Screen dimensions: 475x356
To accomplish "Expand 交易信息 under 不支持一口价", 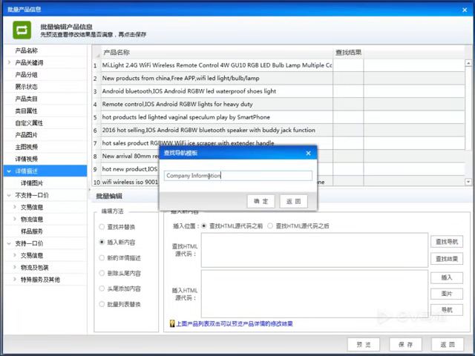I will coord(15,207).
